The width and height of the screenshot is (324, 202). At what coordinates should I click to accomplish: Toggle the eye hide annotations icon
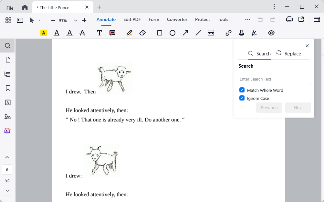point(271,33)
